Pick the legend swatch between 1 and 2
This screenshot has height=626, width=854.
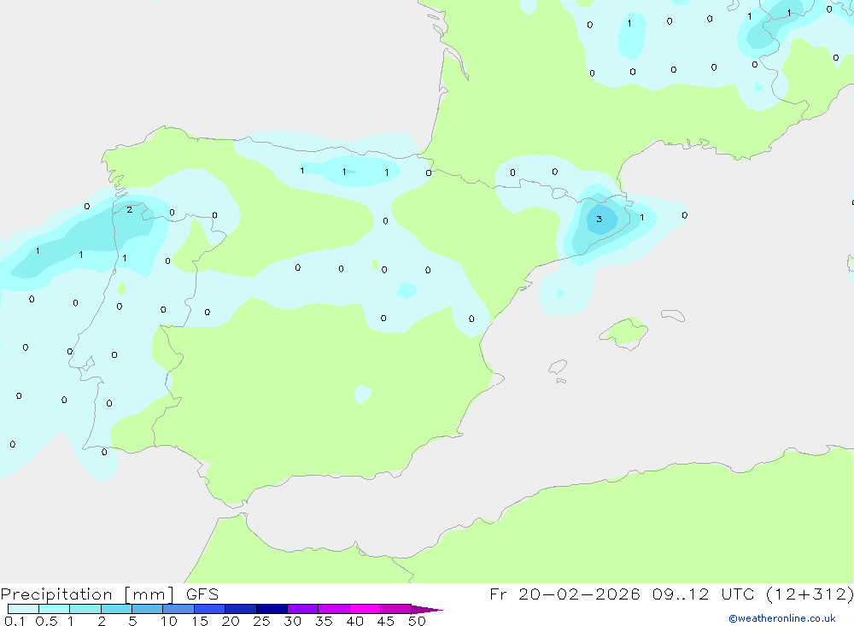point(85,609)
